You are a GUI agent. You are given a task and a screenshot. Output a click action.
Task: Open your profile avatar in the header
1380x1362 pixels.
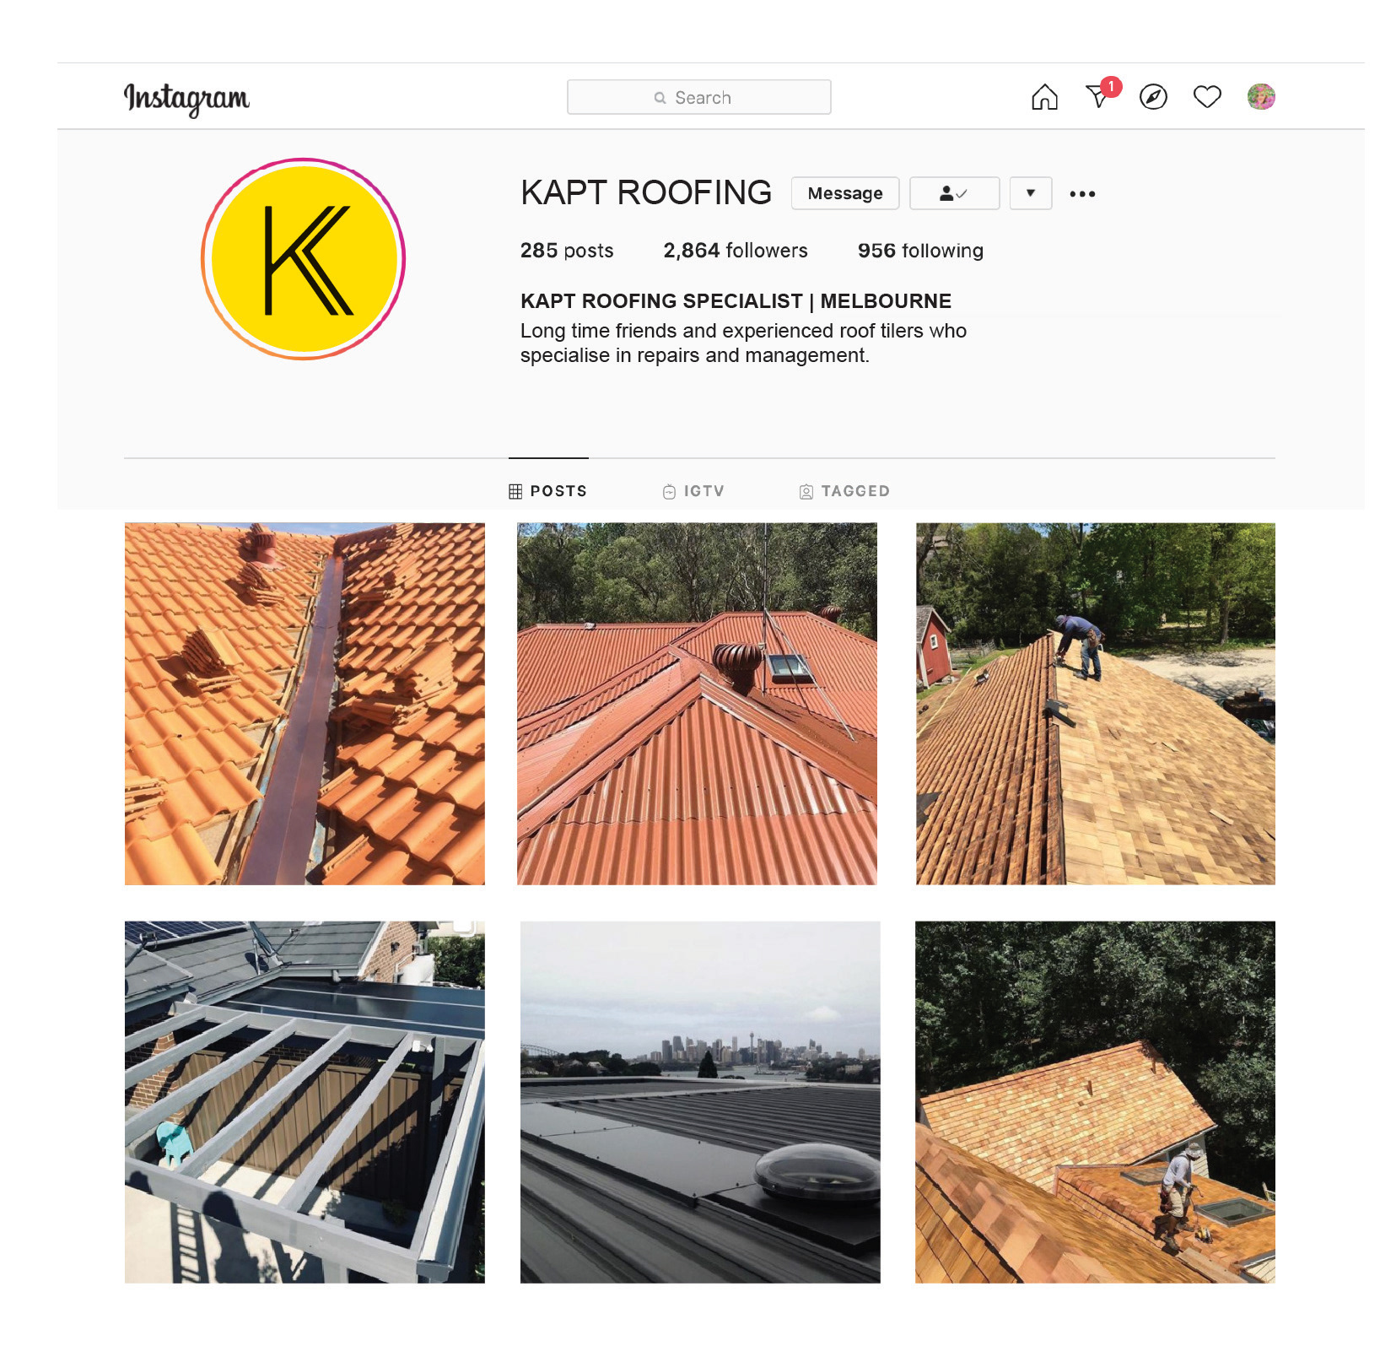pyautogui.click(x=1261, y=97)
